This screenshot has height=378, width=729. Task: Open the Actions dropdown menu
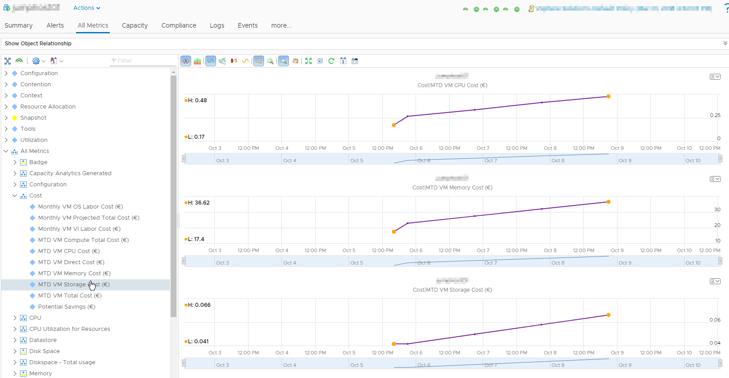[87, 8]
